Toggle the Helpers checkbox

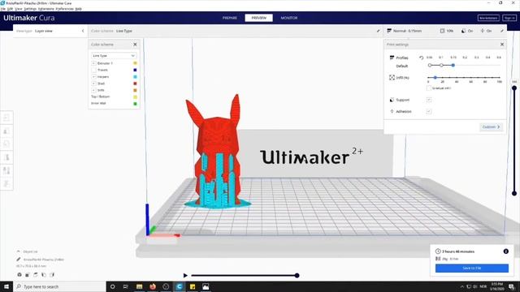(x=93, y=76)
